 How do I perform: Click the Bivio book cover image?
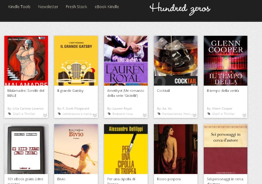click(x=76, y=149)
